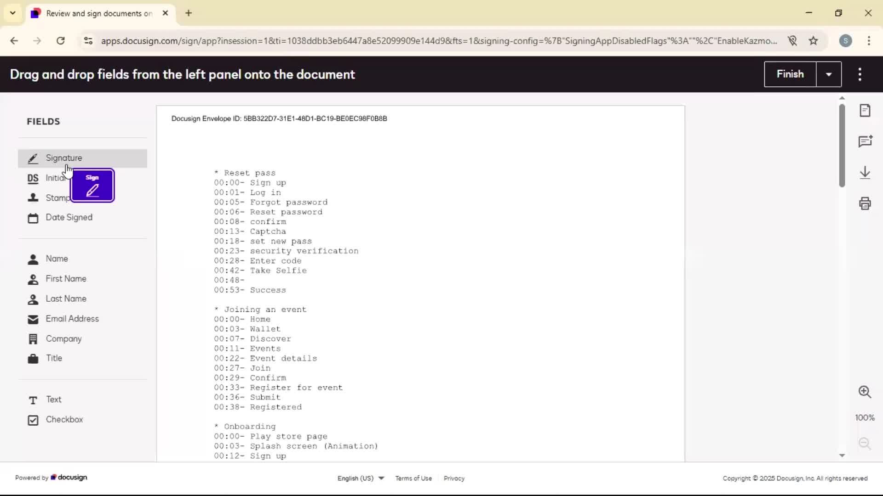Open the browser profile avatar S
The width and height of the screenshot is (883, 496).
coord(845,41)
